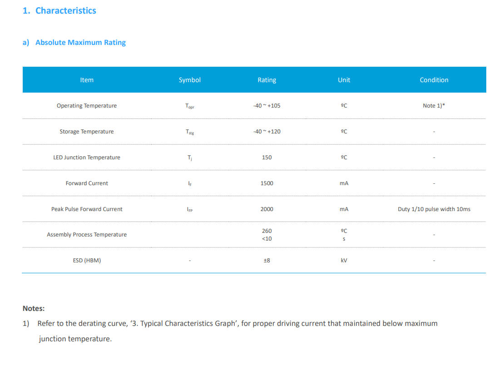Screen dimensions: 499x374
Task: Click the 'Assembly Process Temperature' row label
Action: [87, 235]
